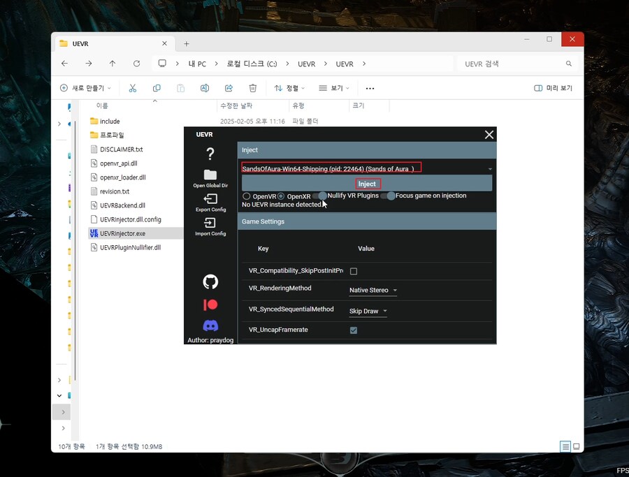Screen dimensions: 629x477
Task: Open UEVR's GitHub page icon
Action: point(210,281)
